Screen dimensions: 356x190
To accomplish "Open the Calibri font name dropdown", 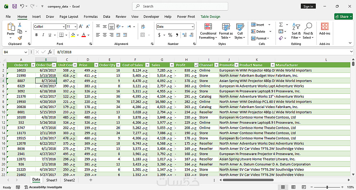I will coord(64,27).
